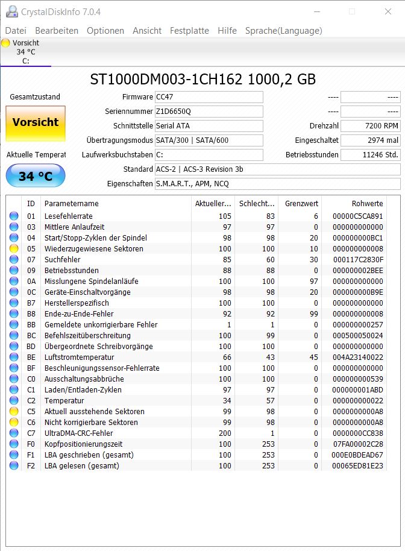Click blue status icon for Herstellerspezifisch
The height and width of the screenshot is (551, 405).
click(14, 303)
